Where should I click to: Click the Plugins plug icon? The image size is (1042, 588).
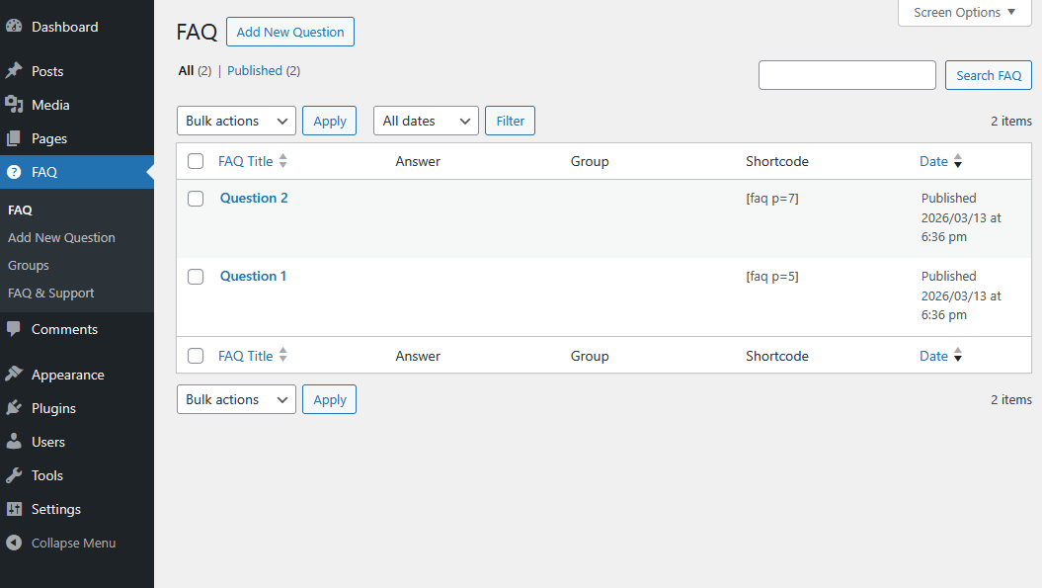pos(14,408)
